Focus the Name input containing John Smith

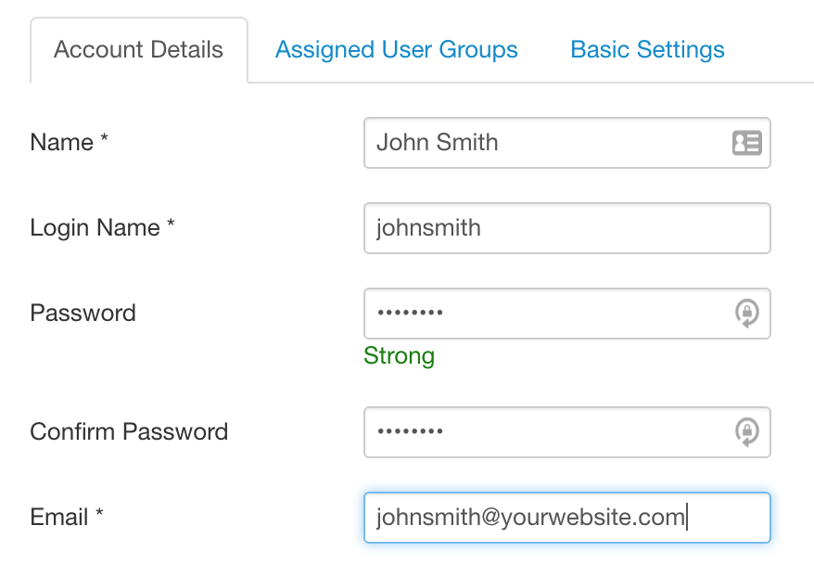pyautogui.click(x=547, y=143)
